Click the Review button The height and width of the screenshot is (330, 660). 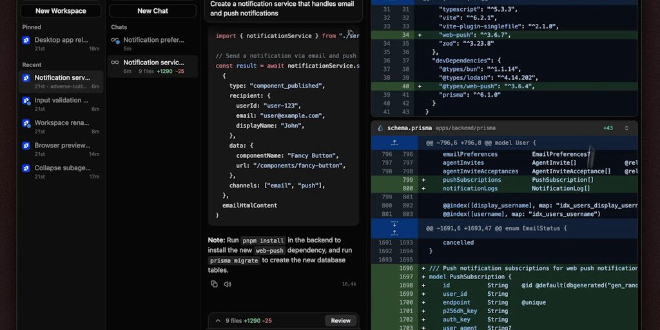(x=340, y=320)
